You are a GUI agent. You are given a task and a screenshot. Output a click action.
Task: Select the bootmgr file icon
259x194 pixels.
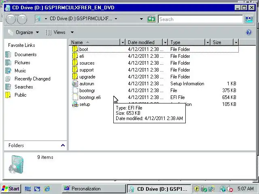click(75, 91)
